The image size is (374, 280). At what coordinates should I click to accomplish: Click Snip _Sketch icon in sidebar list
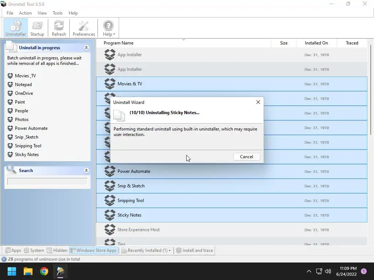tap(10, 137)
